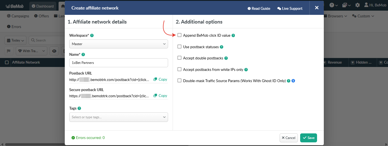Open the Campaigns menu item
Viewport: 388px width, 146px height.
coord(18,16)
